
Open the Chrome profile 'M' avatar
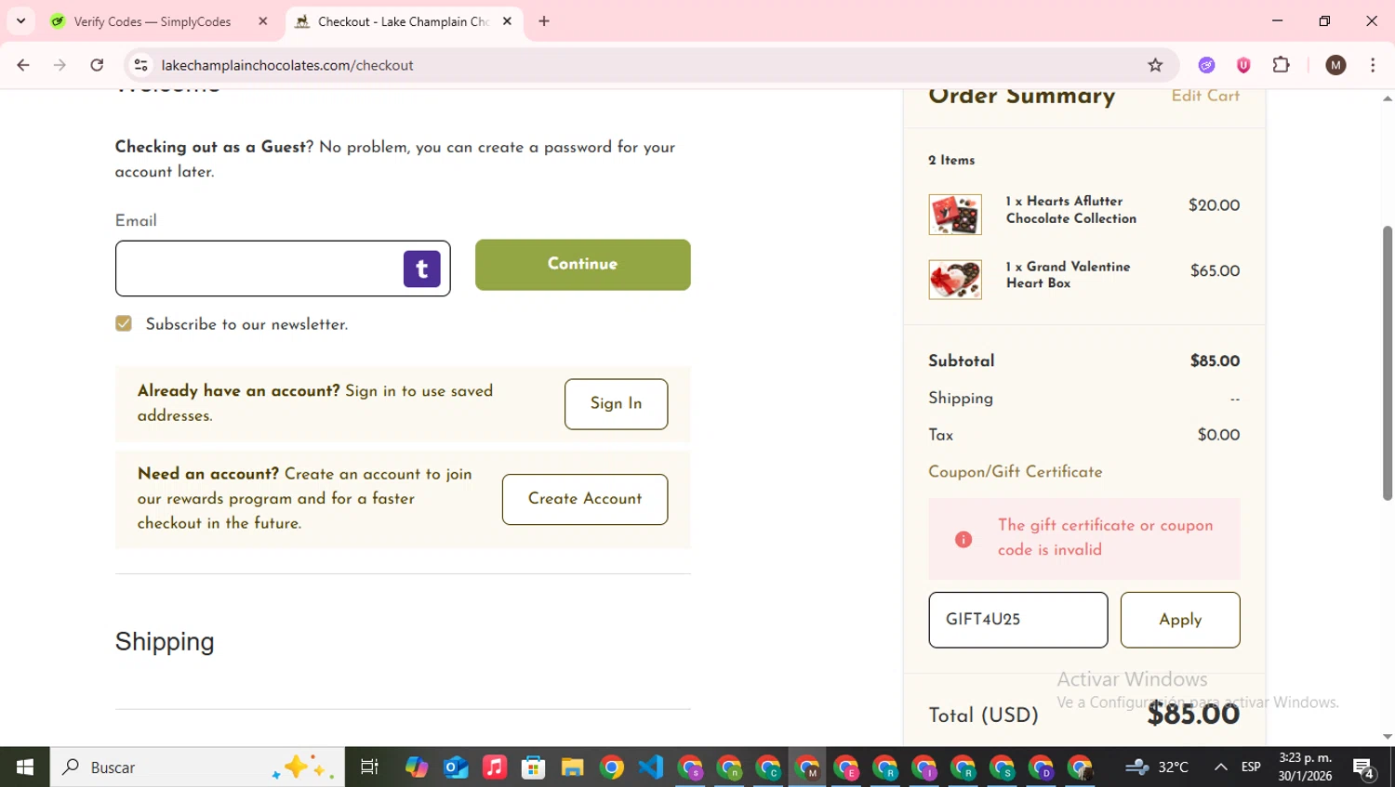pyautogui.click(x=1335, y=65)
